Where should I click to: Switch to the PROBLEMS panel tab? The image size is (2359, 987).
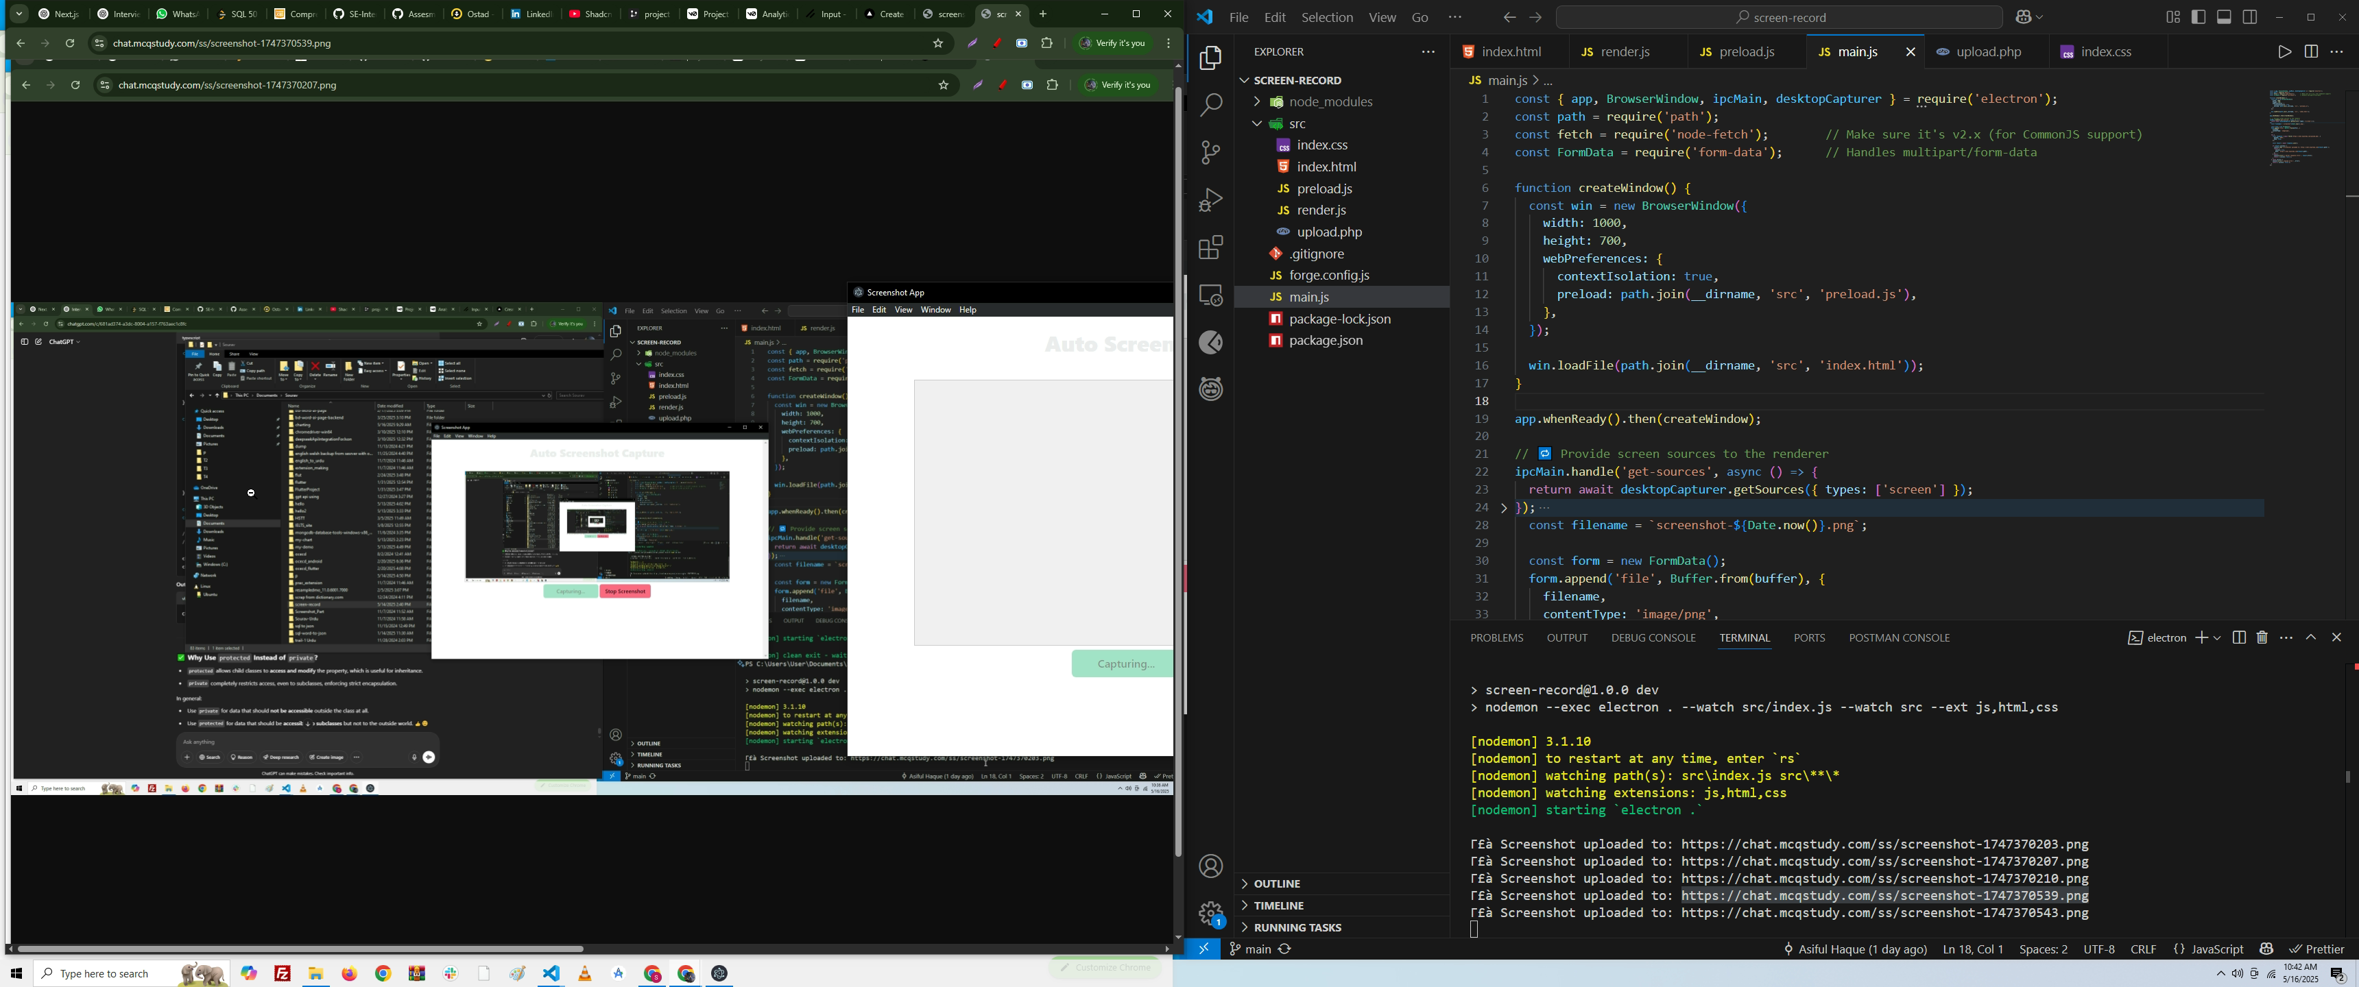1496,637
